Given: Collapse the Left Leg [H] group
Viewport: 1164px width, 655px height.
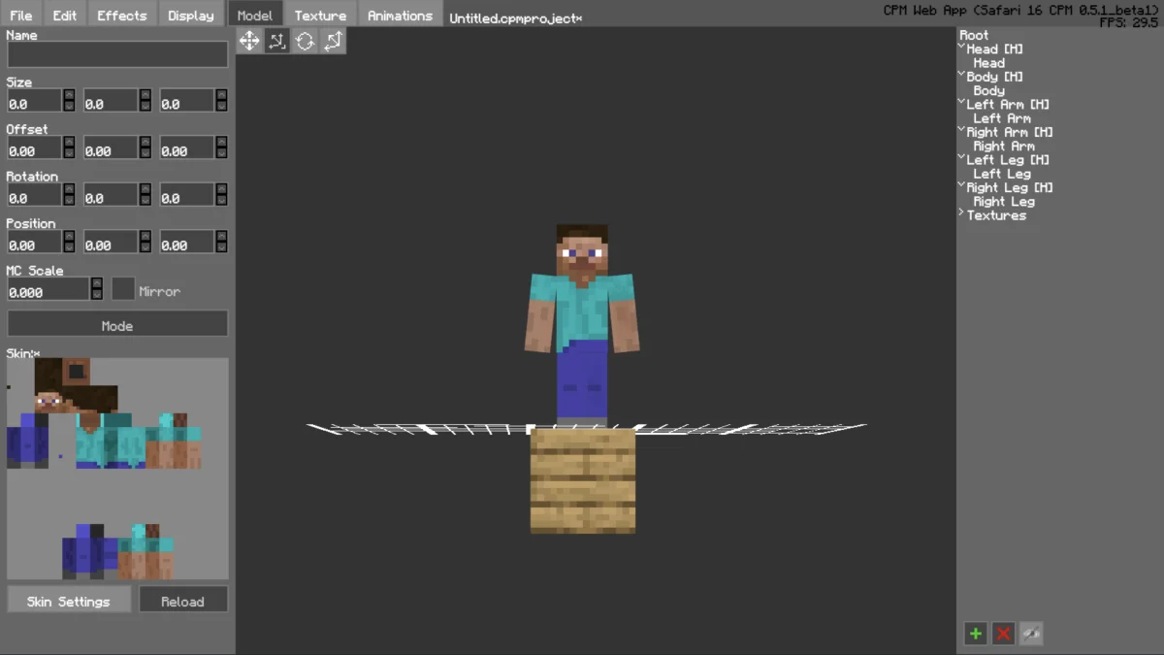Looking at the screenshot, I should tap(961, 157).
